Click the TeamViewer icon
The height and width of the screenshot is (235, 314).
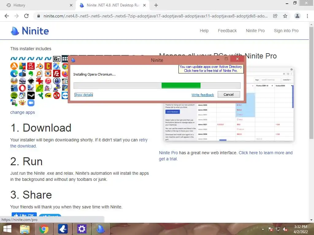click(65, 95)
